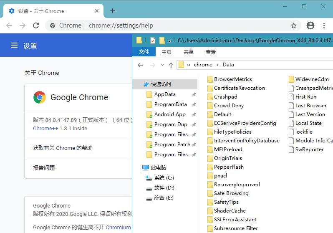Select Last Version file
Viewport: 333px width, 233px height.
click(307, 114)
